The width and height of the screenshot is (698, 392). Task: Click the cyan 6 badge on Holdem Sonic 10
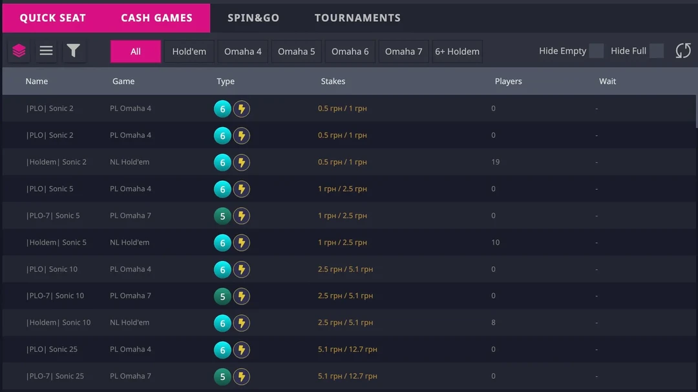[222, 324]
